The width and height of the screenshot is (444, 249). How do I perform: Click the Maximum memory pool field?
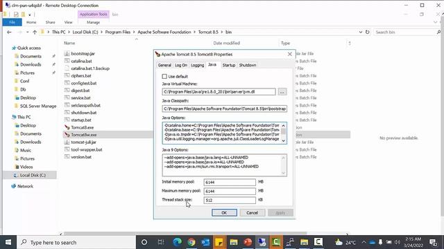(x=230, y=192)
